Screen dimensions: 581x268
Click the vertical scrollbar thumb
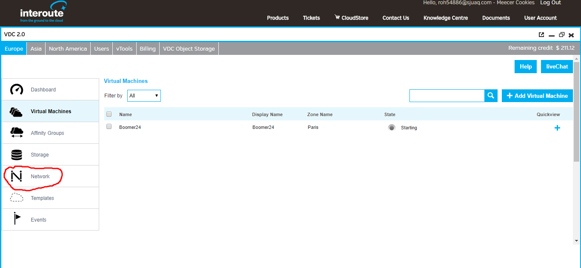coord(577,111)
